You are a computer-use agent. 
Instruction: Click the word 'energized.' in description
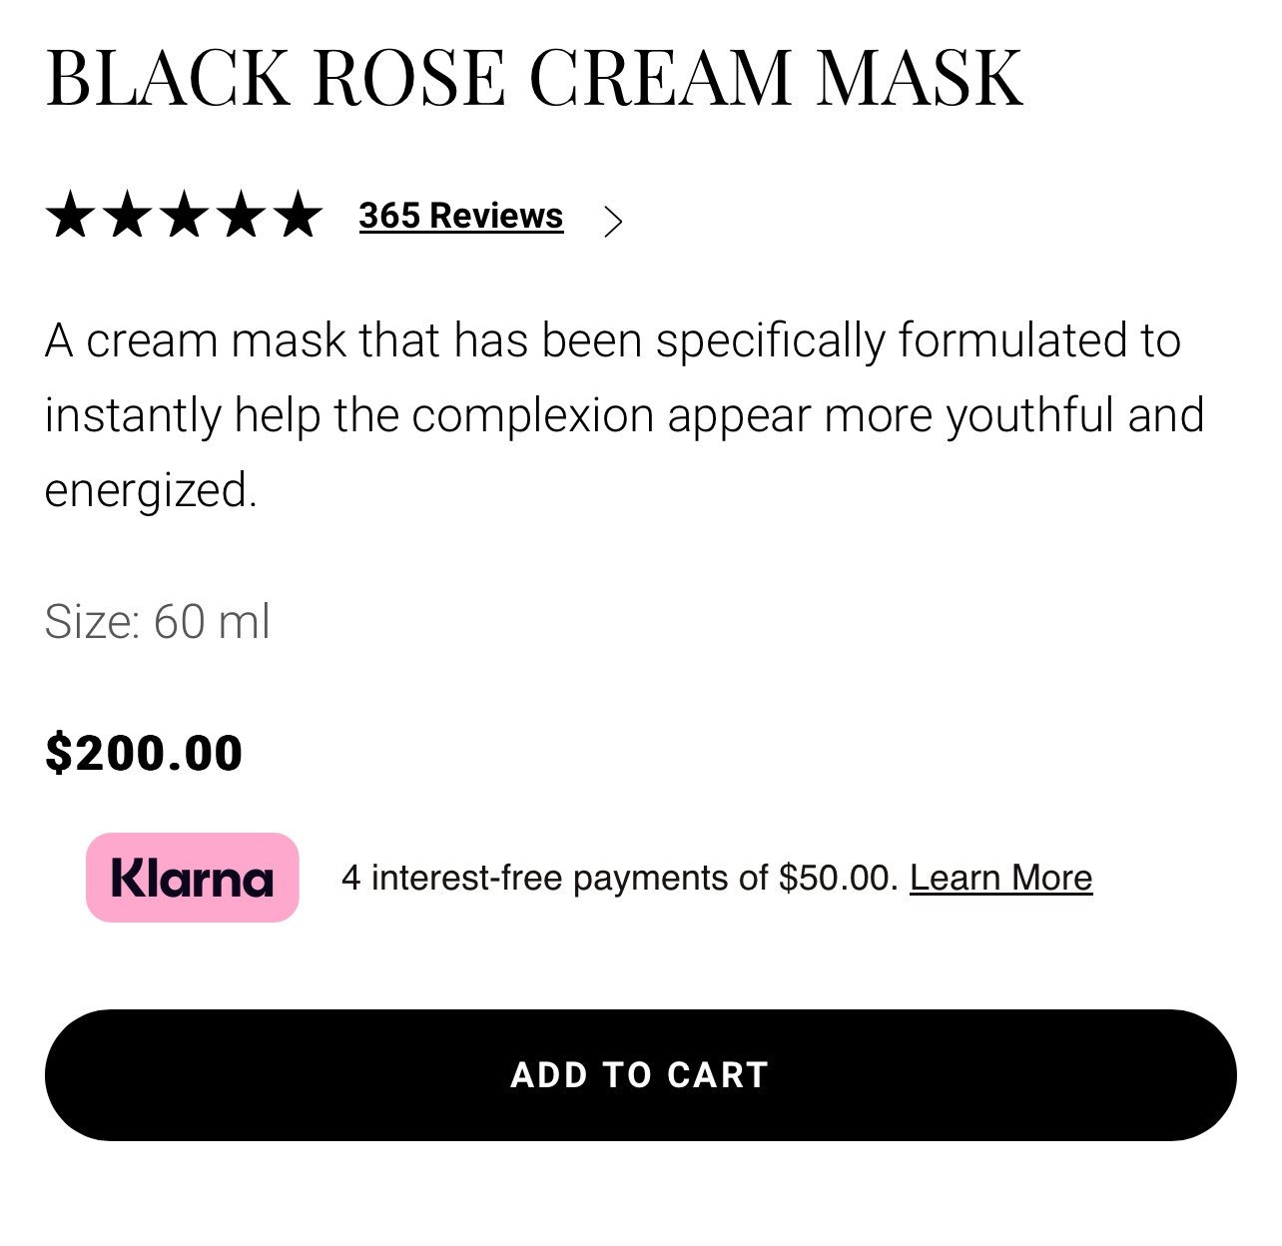(x=152, y=491)
